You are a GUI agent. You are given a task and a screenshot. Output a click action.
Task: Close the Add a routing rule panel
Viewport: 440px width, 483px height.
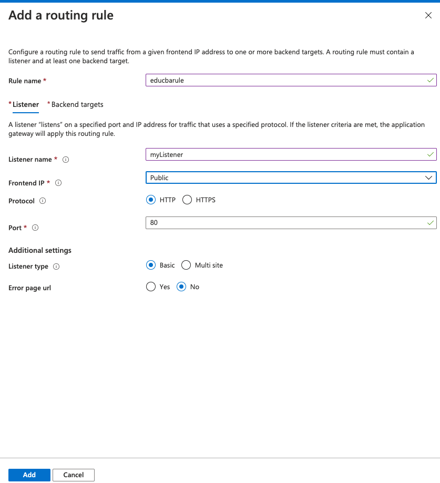click(x=428, y=15)
